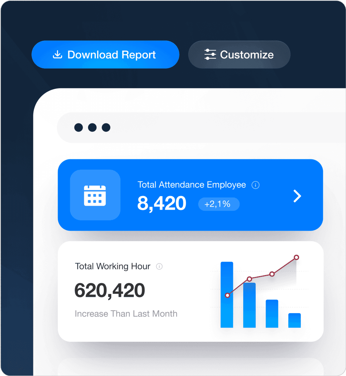Click the Increase Than Last Month text
This screenshot has width=346, height=376.
coord(126,314)
